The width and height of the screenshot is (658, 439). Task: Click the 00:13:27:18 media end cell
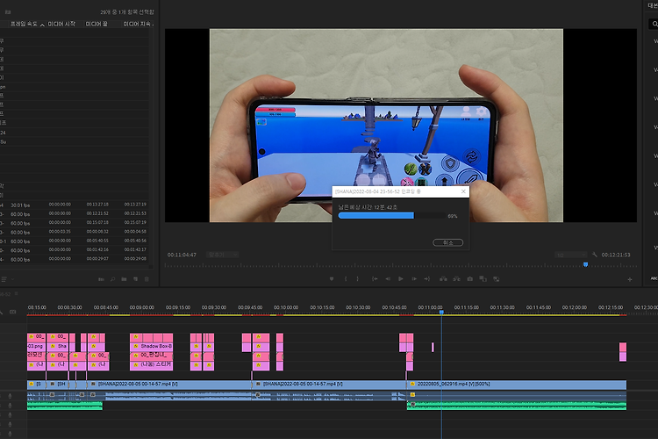click(97, 205)
